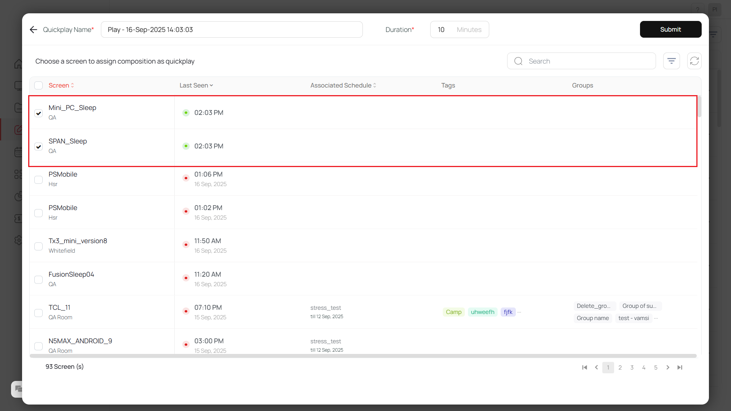Click the refresh icon button
This screenshot has height=411, width=731.
694,61
